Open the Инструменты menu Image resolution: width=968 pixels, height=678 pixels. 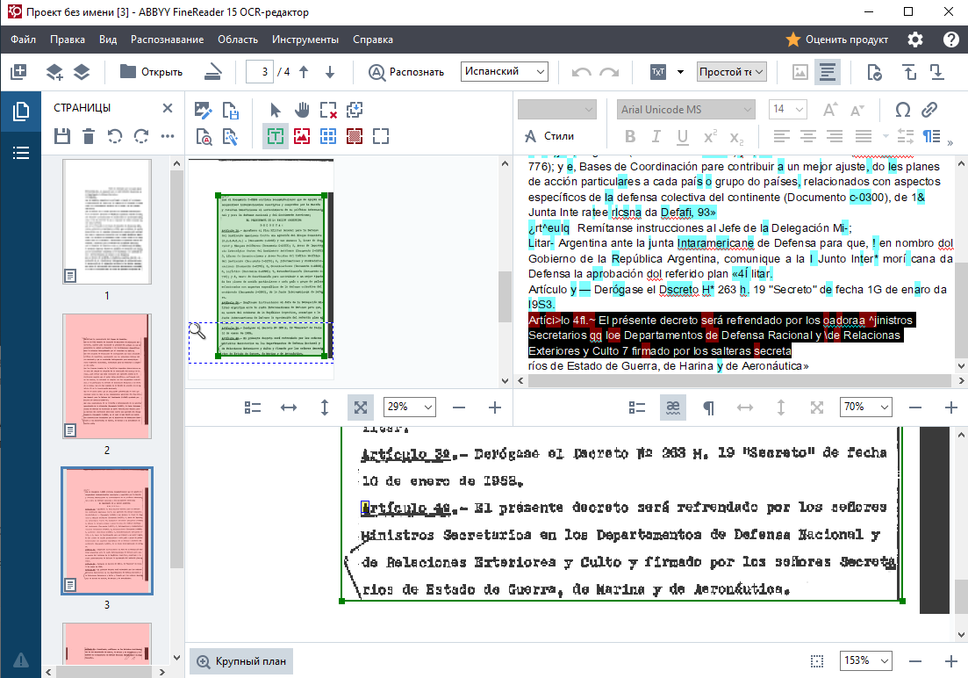click(x=305, y=40)
